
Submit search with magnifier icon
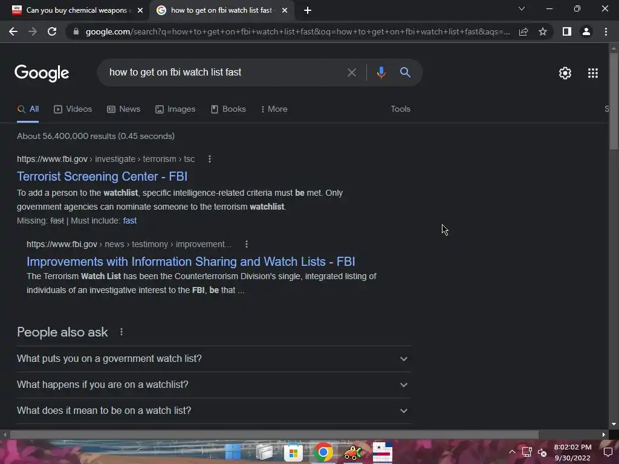pos(405,72)
